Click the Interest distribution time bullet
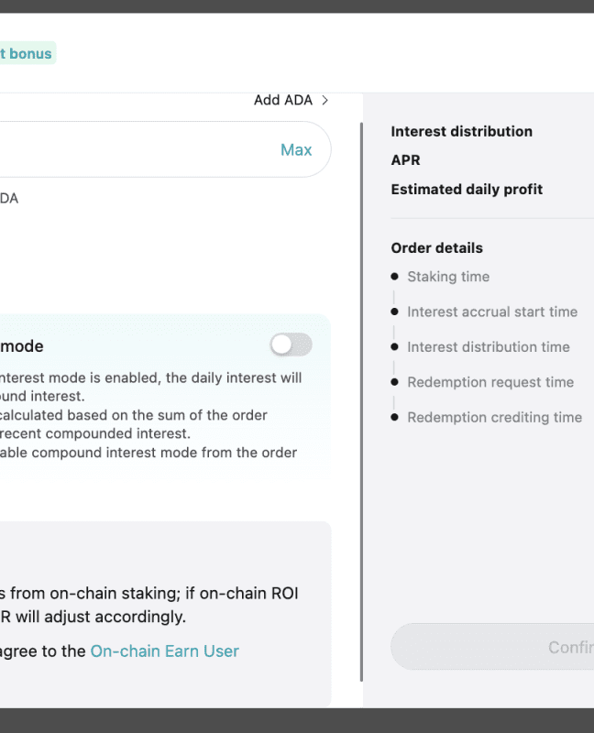 [x=394, y=347]
